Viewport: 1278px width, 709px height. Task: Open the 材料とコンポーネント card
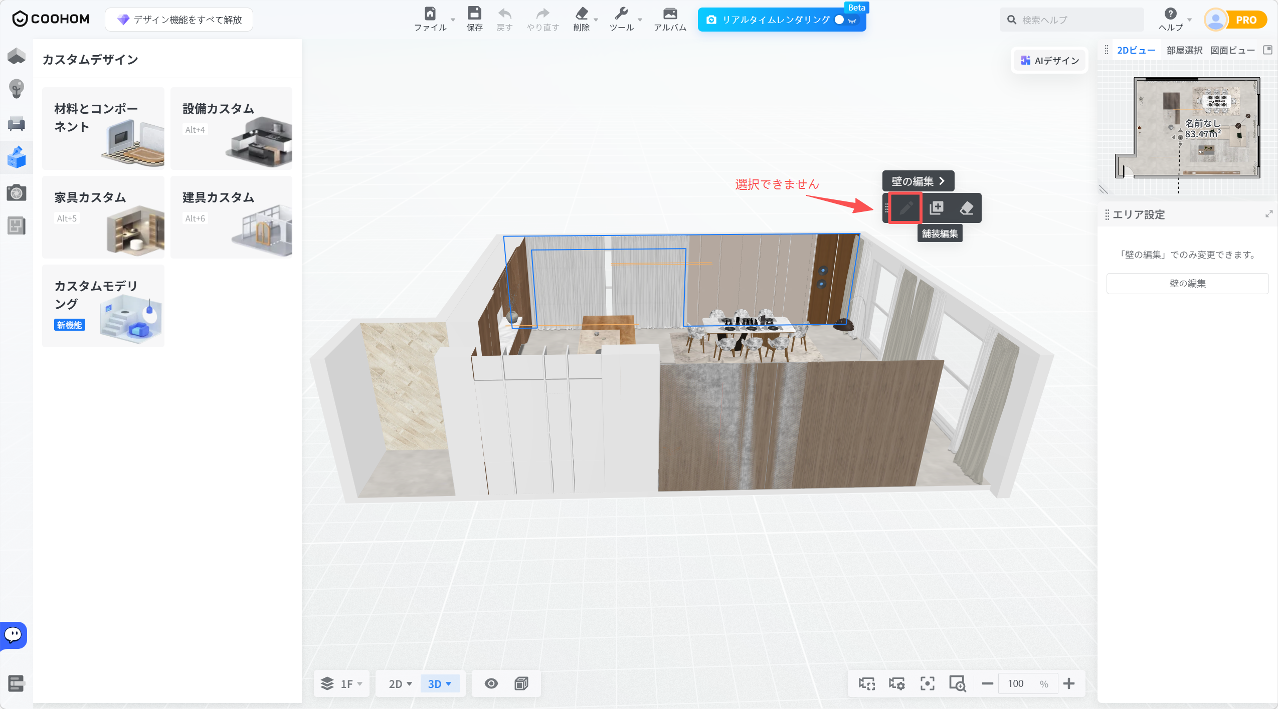pyautogui.click(x=103, y=128)
